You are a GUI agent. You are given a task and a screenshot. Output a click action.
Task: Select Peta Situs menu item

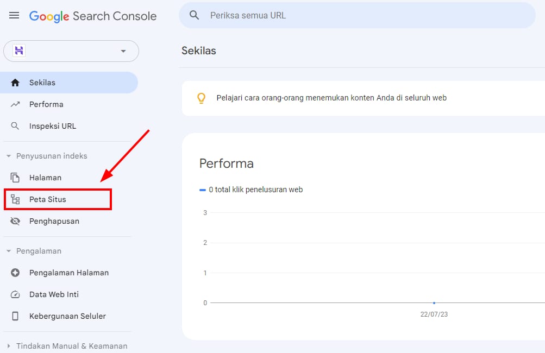48,199
